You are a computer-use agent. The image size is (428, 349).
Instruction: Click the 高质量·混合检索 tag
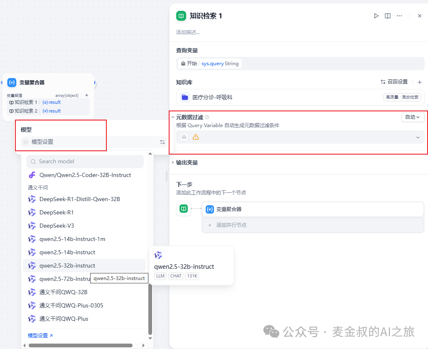tap(402, 97)
